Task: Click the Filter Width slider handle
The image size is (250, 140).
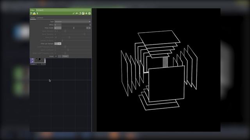Action: pos(74,28)
